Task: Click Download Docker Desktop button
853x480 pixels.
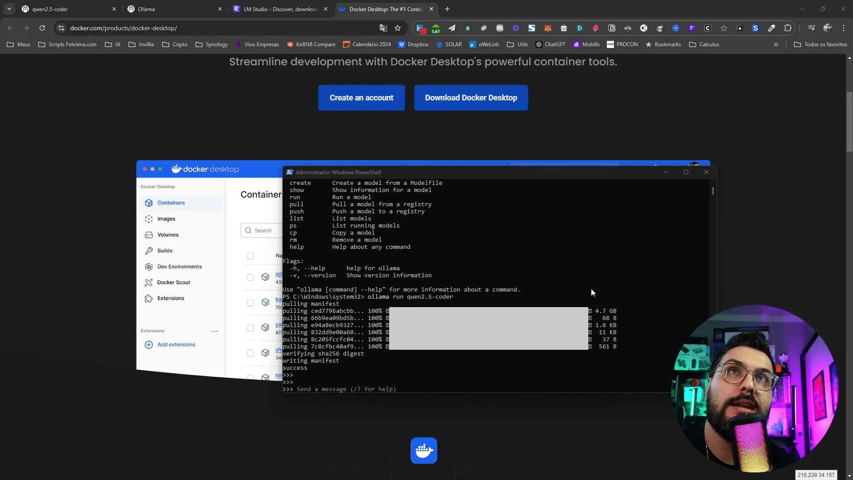Action: [471, 98]
